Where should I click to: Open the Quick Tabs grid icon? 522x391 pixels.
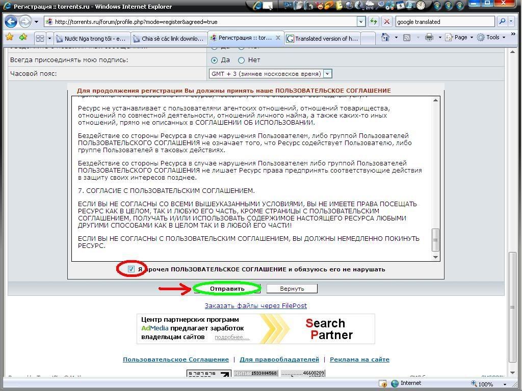point(40,38)
